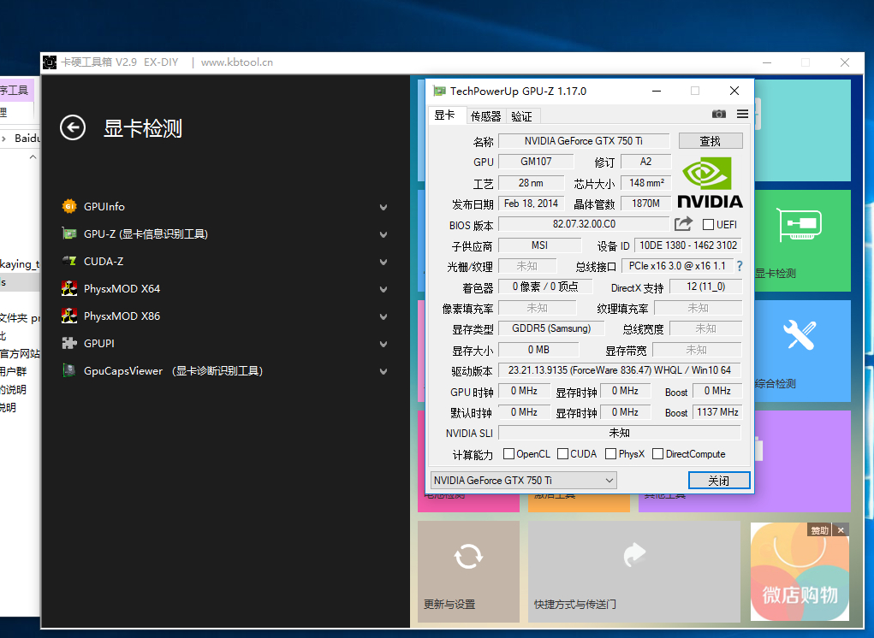This screenshot has height=638, width=874.
Task: Open the 综合检测 wrench tile
Action: (803, 351)
